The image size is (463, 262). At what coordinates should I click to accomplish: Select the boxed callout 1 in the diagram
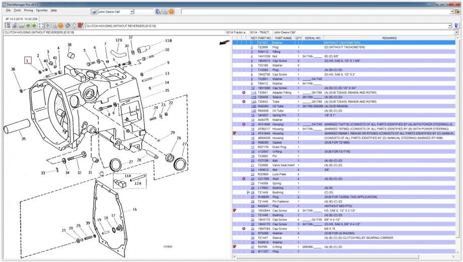[28, 60]
